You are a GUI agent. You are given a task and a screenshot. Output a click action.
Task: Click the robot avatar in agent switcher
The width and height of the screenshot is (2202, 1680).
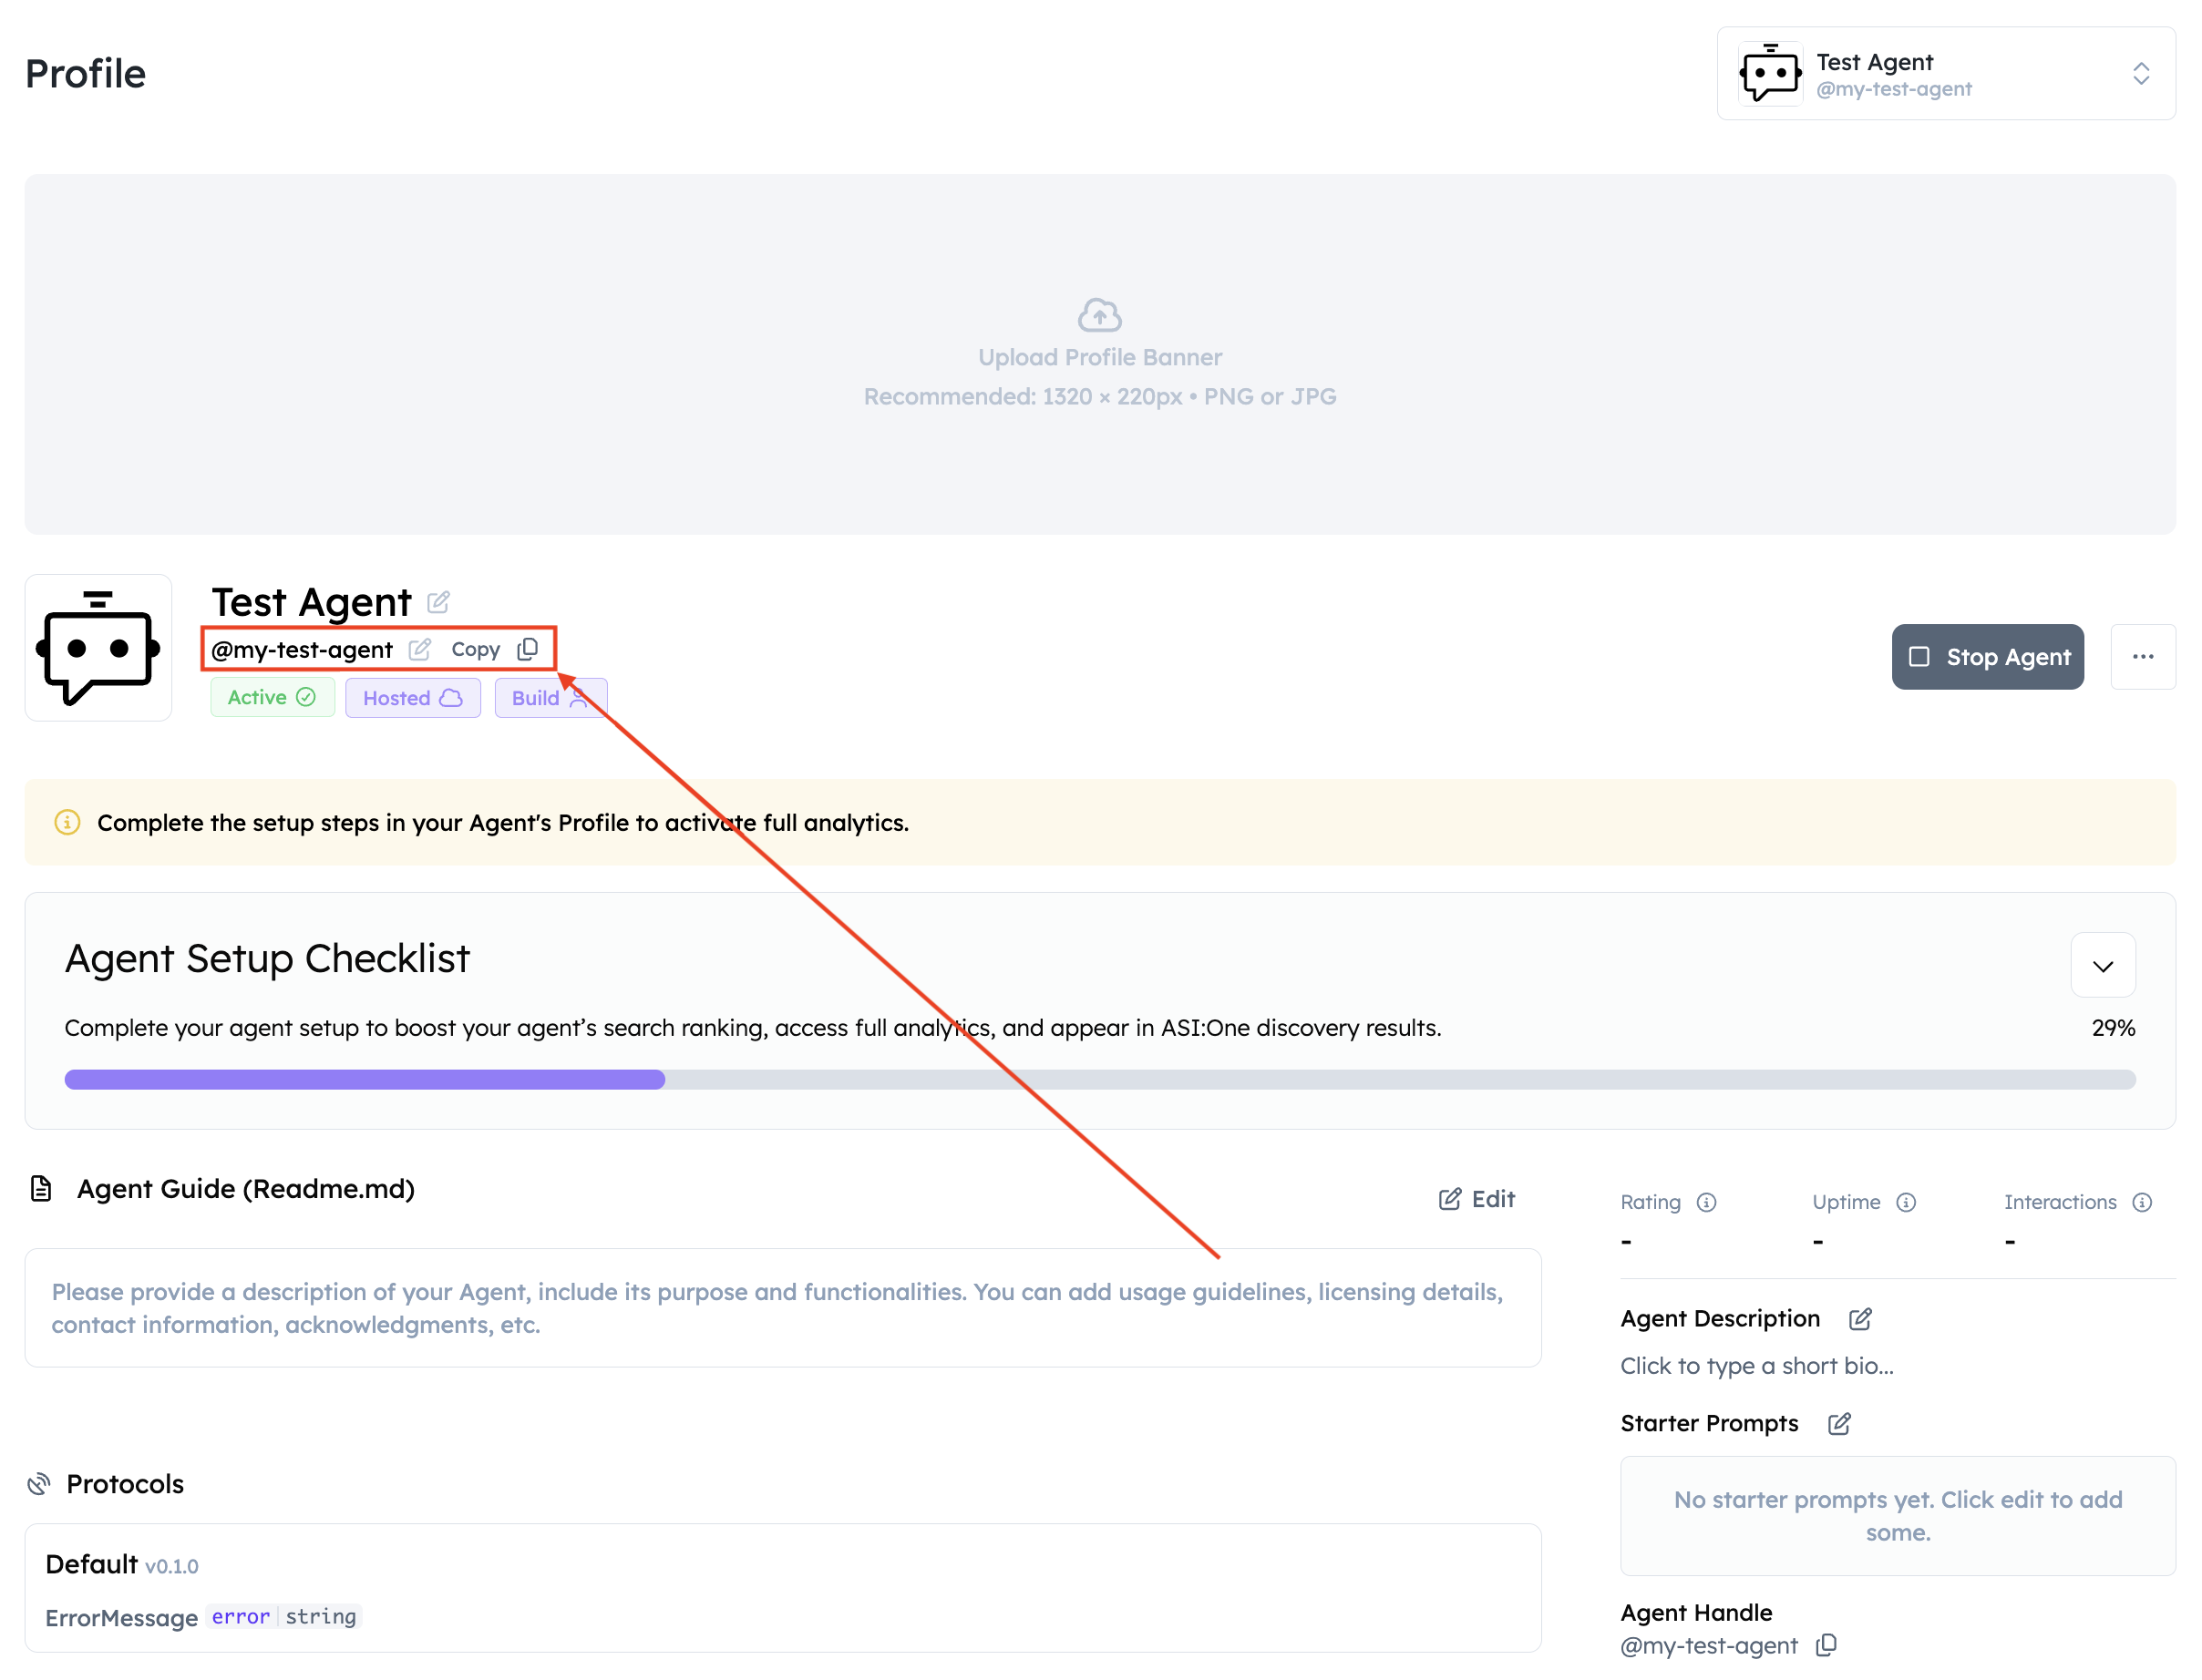point(1770,74)
